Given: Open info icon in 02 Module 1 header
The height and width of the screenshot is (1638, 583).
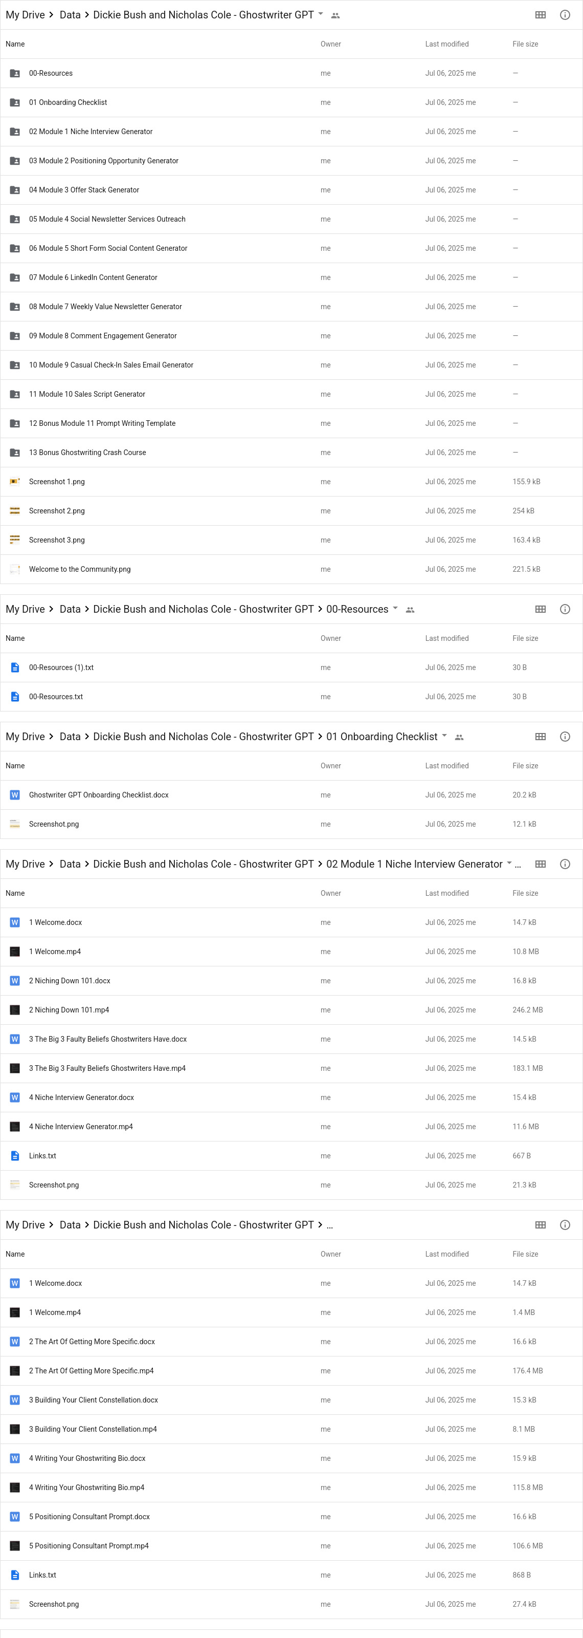Looking at the screenshot, I should [565, 864].
